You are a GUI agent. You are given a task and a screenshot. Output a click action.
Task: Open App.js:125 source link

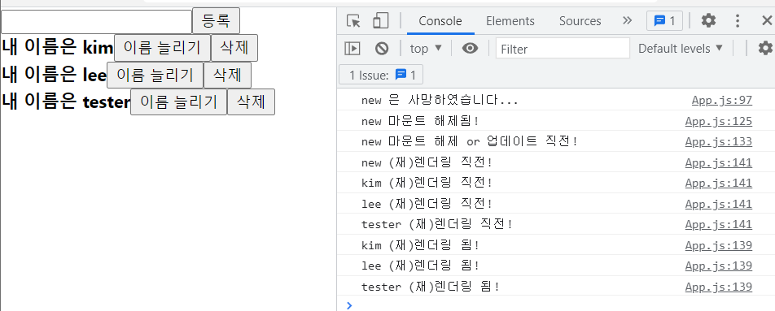[719, 121]
